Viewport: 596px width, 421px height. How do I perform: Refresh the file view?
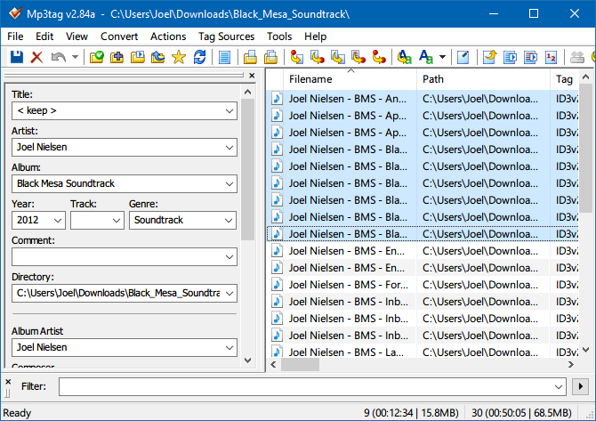coord(199,57)
